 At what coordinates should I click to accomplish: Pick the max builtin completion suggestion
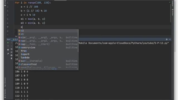(48, 41)
